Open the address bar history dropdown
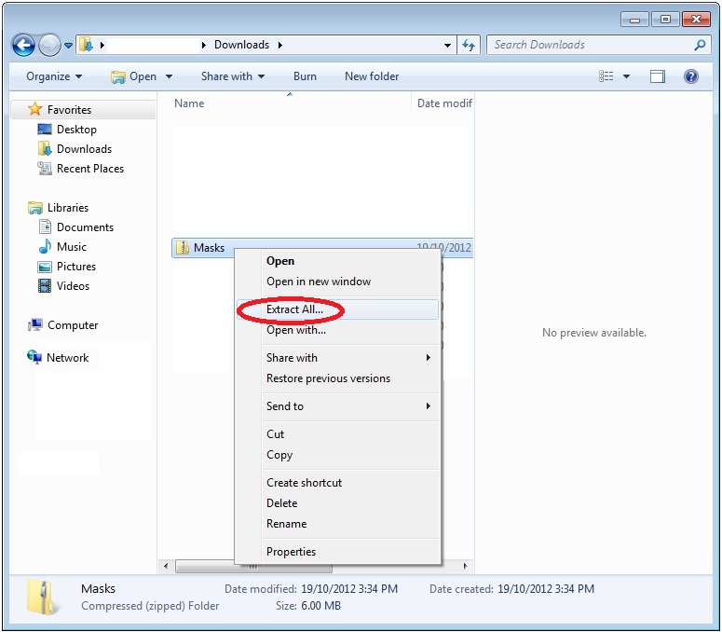This screenshot has height=632, width=722. click(x=447, y=45)
